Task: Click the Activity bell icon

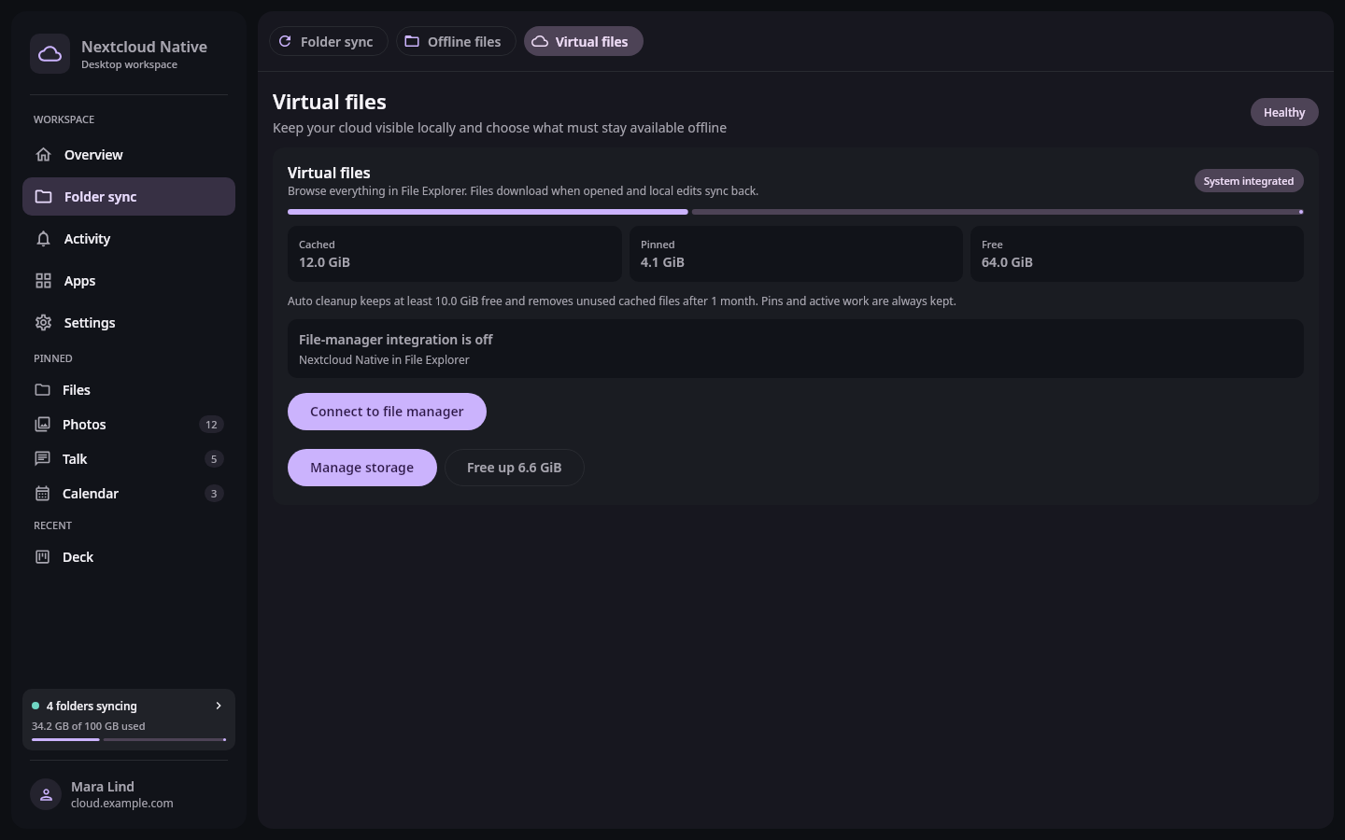Action: (x=43, y=239)
